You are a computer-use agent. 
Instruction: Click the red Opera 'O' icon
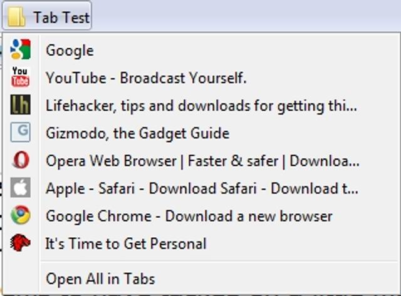(x=20, y=161)
